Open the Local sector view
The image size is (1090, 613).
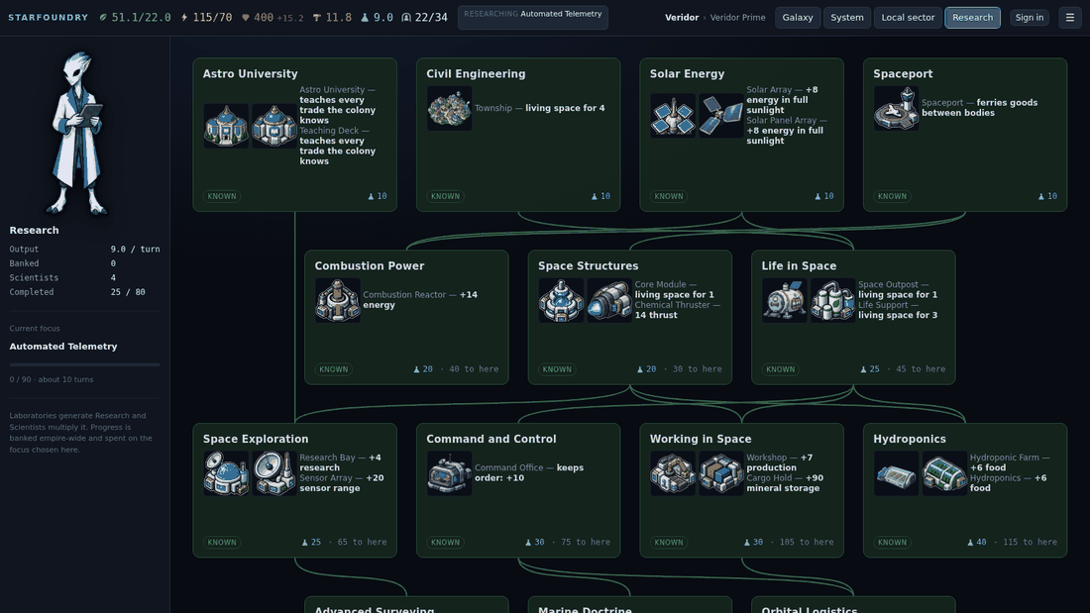(x=908, y=18)
